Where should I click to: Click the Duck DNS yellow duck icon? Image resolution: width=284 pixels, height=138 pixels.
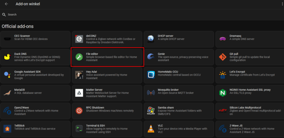click(x=7, y=57)
